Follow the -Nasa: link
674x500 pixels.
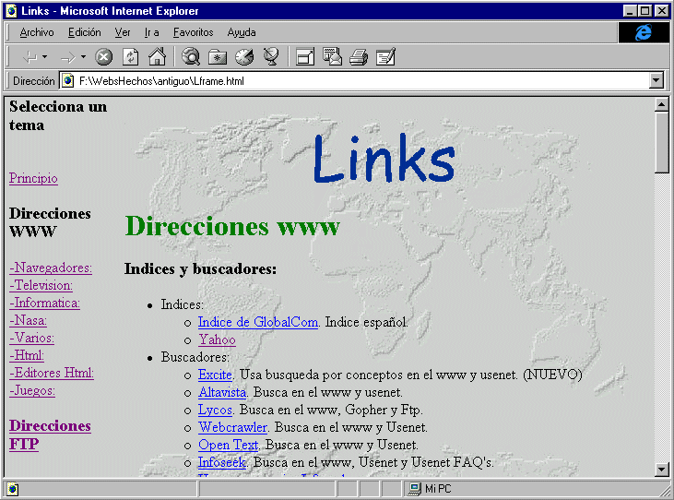pos(28,320)
